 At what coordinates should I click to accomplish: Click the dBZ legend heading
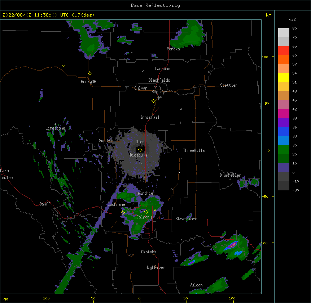point(292,19)
